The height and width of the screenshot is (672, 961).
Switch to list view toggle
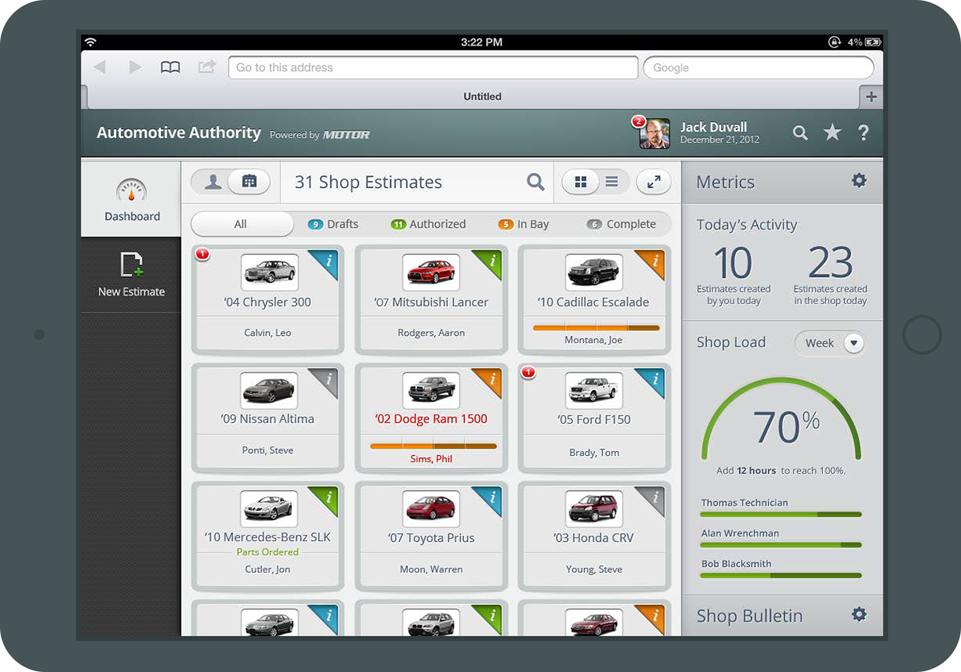click(x=612, y=182)
